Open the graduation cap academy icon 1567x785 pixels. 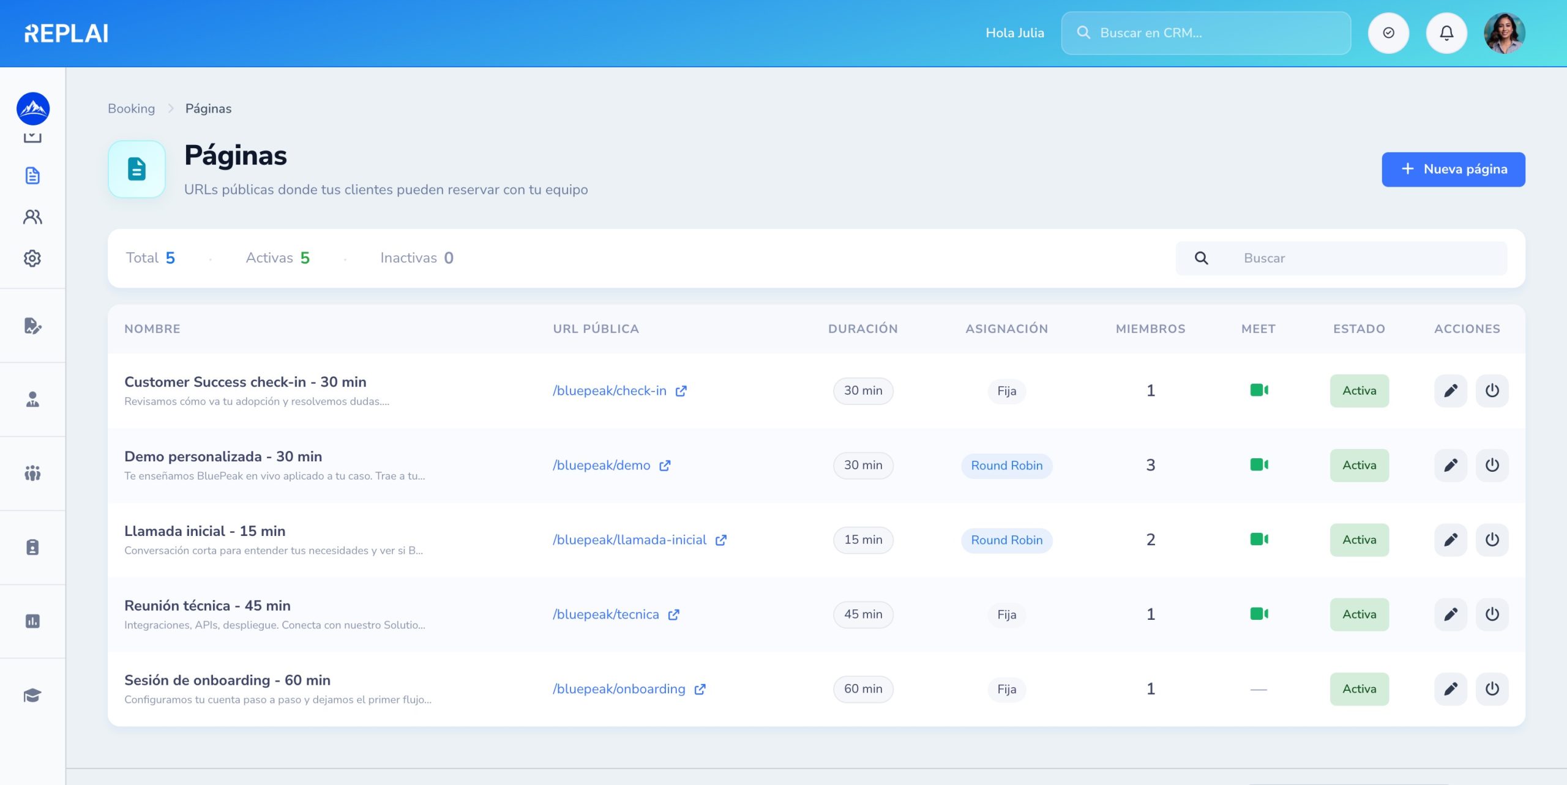pyautogui.click(x=32, y=695)
